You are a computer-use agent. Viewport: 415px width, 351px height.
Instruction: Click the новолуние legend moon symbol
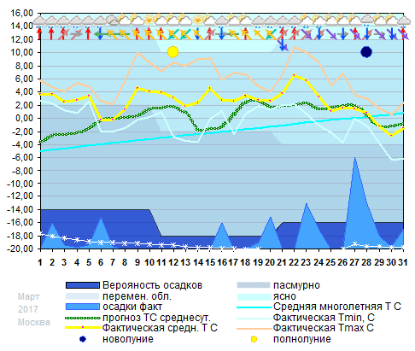coord(83,339)
